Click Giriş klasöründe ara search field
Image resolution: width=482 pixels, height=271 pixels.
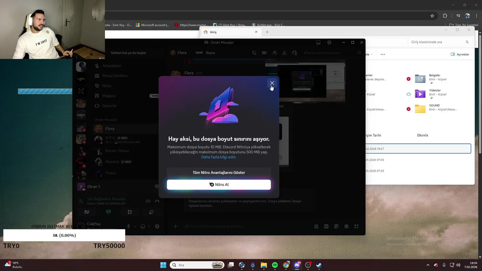click(439, 42)
